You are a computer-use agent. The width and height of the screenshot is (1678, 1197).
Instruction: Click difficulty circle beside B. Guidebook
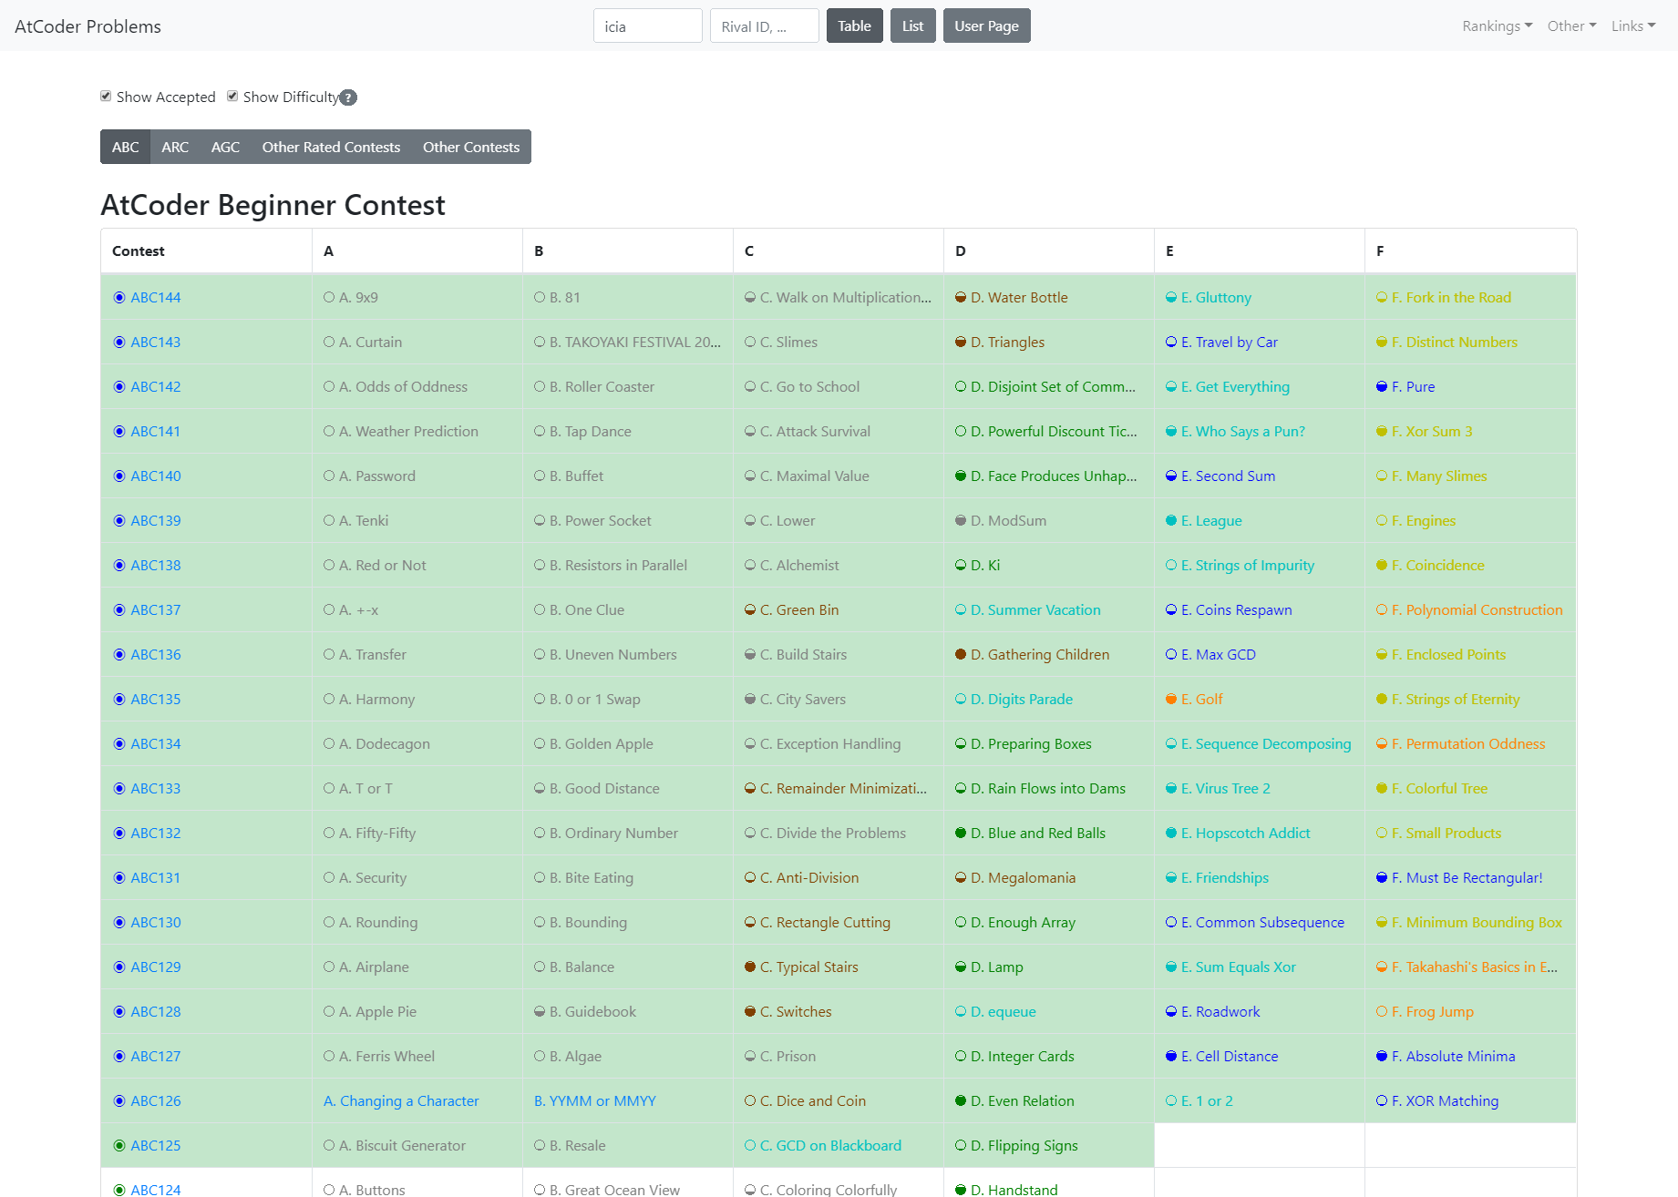click(540, 1012)
